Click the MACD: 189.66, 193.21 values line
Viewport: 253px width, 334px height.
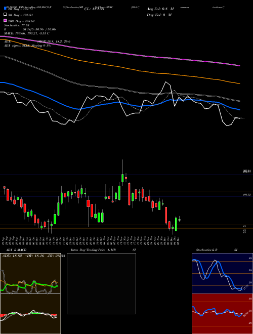27,33
